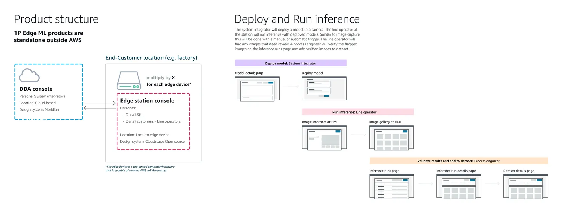This screenshot has width=562, height=211.
Task: Click the edge device hardware icon
Action: [129, 81]
